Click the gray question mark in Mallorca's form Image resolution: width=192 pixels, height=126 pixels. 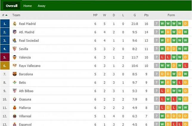tap(157, 108)
